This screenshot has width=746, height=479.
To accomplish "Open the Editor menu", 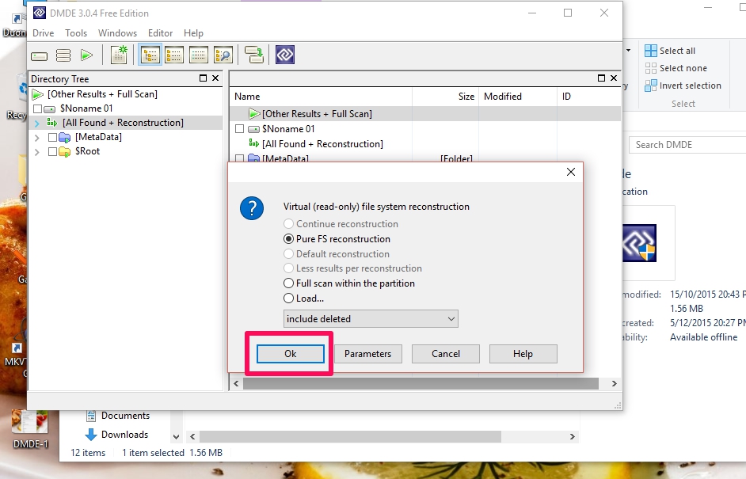I will 160,32.
